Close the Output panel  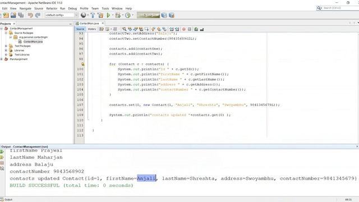pyautogui.click(x=357, y=146)
